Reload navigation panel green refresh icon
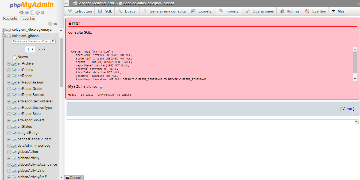This screenshot has height=180, width=360. 43,13
